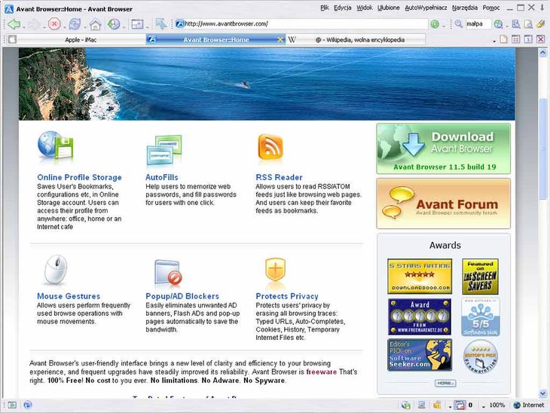550x413 pixels.
Task: Stop loading with the red X button
Action: pos(54,24)
